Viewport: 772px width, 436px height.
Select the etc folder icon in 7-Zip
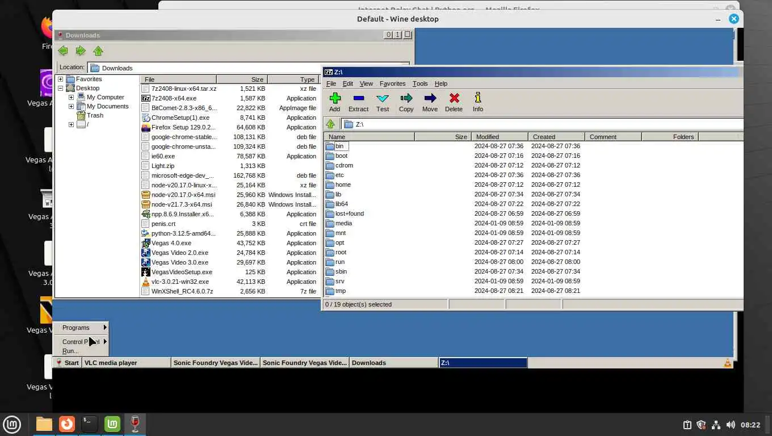330,175
